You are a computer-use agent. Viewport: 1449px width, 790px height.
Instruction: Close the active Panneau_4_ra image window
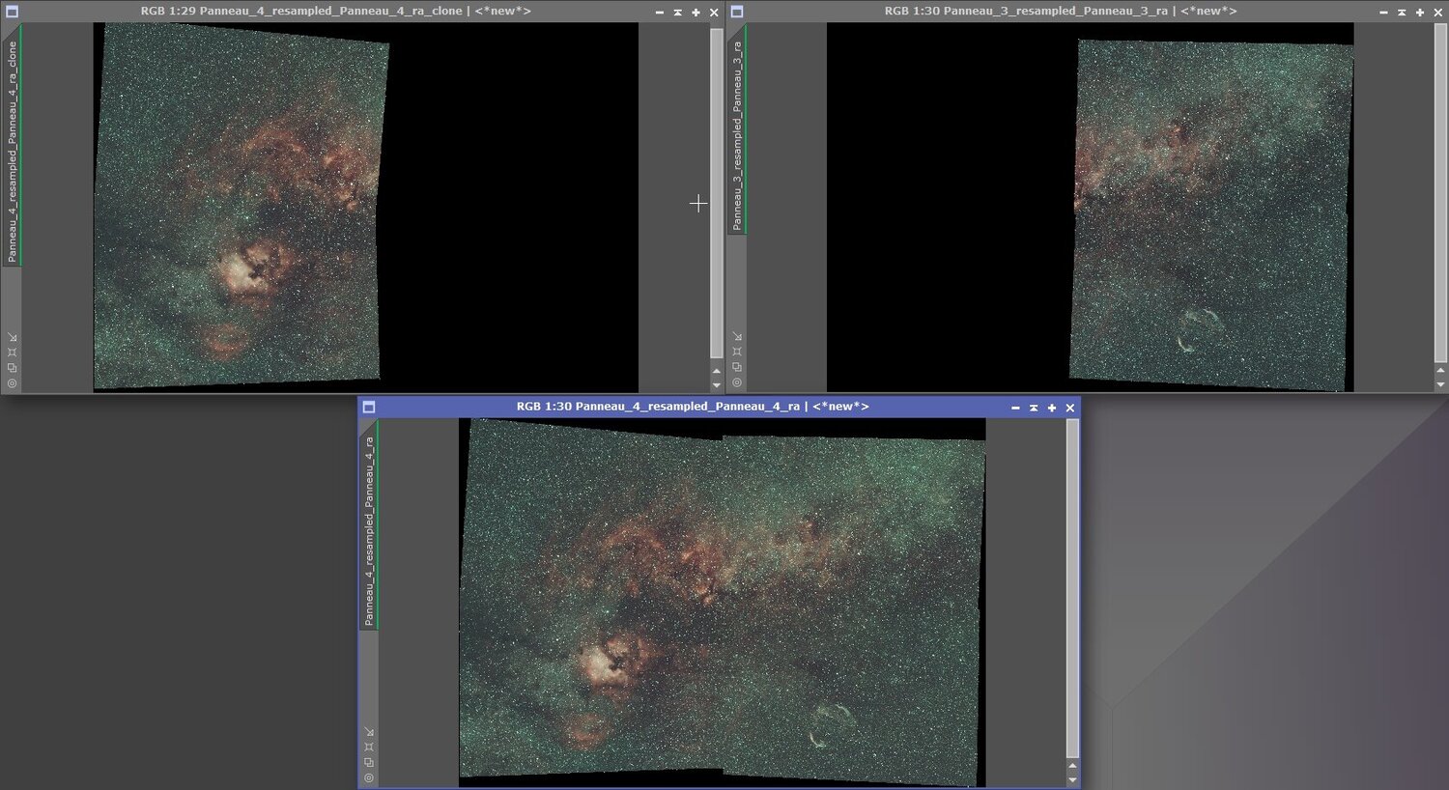click(1070, 409)
